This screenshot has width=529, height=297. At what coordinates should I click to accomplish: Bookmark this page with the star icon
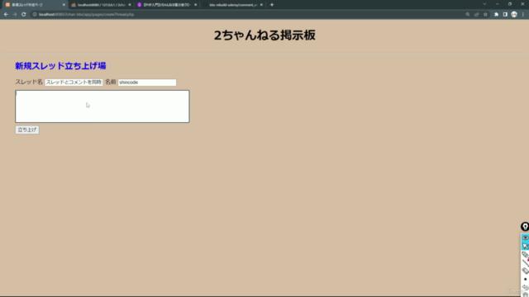[x=485, y=15]
